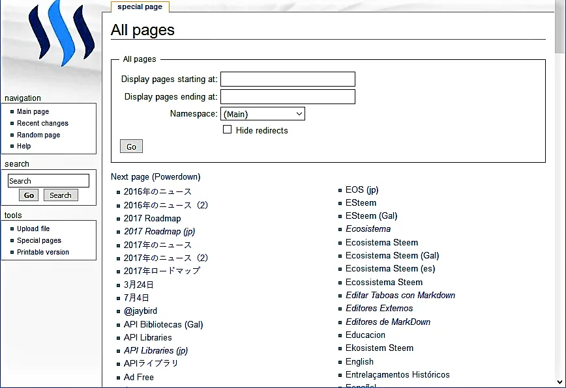This screenshot has width=566, height=388.
Task: Open the Ad Free page link
Action: coord(139,377)
